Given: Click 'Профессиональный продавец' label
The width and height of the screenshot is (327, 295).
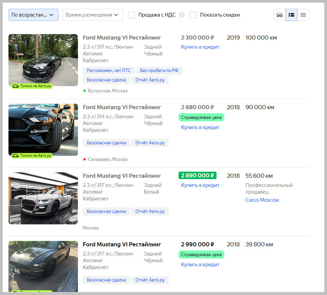Looking at the screenshot, I should (269, 189).
